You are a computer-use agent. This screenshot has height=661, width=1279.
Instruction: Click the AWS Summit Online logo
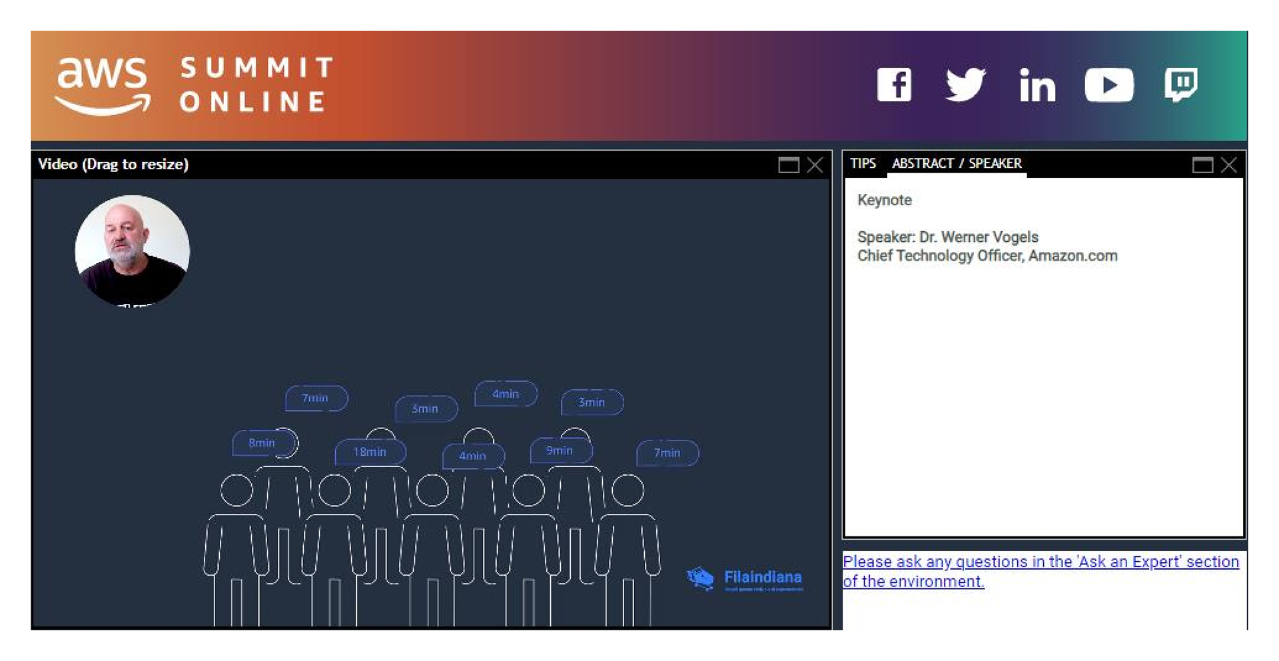[194, 85]
